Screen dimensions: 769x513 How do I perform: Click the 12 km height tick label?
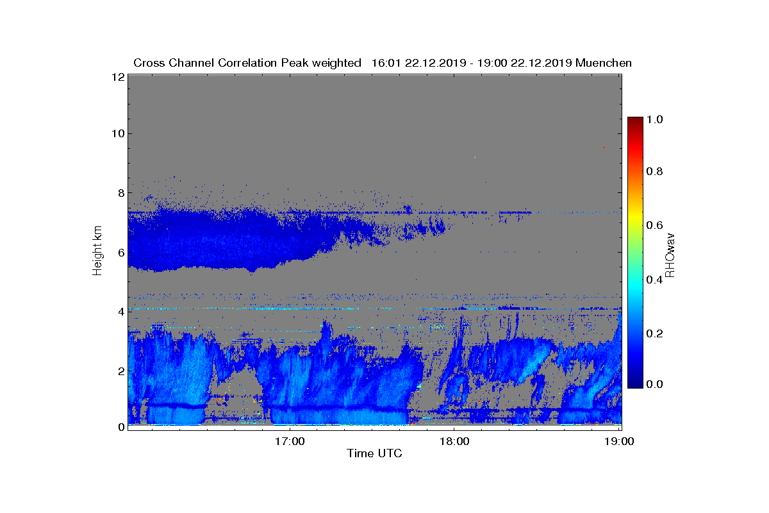(117, 77)
